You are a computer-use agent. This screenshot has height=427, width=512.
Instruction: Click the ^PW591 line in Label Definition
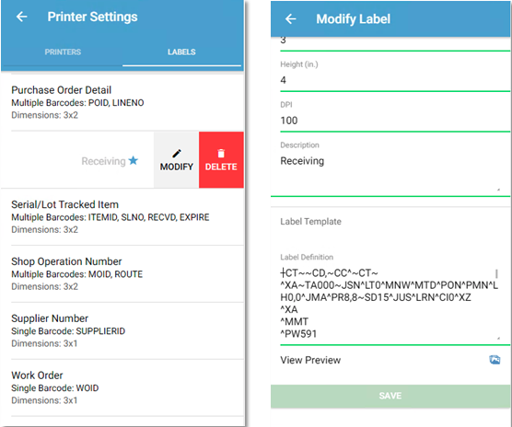[x=298, y=334]
